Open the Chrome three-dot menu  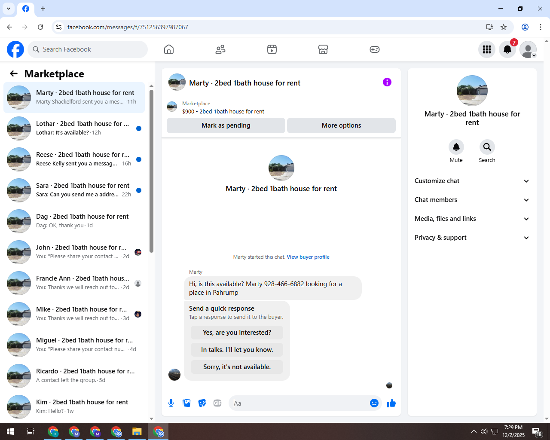(x=541, y=27)
